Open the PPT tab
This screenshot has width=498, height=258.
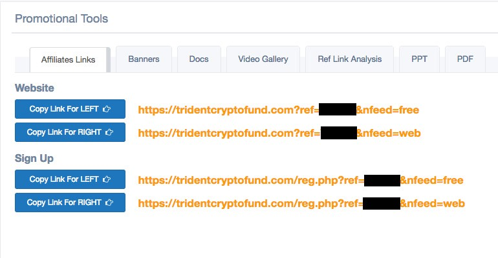419,59
